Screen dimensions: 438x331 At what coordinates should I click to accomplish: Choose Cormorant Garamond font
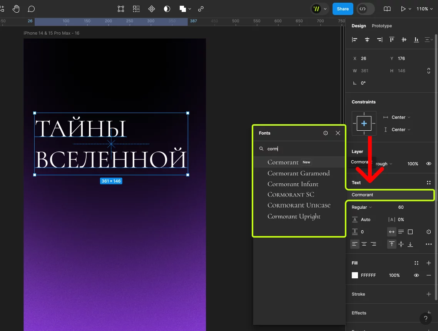299,173
